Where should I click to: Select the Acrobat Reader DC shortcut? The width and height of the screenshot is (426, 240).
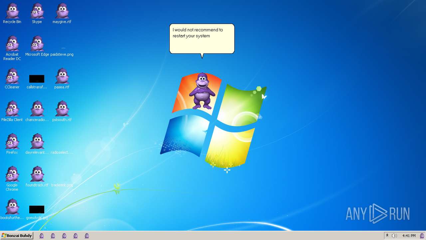pos(12,48)
